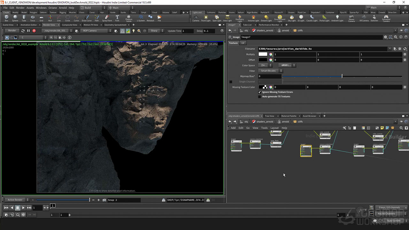Toggle pin on the network editor path bar
Screen dimensions: 409x230
coord(402,121)
